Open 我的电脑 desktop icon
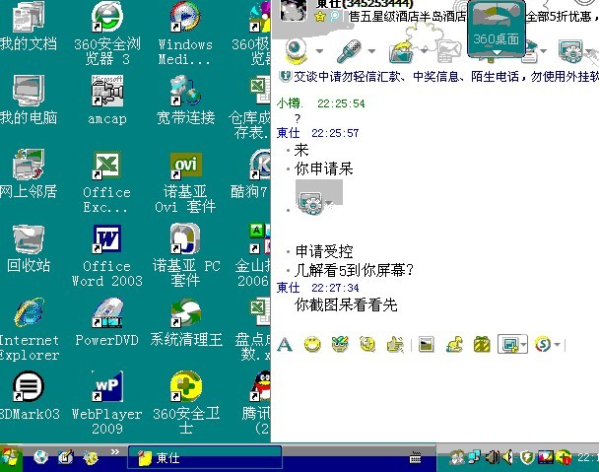This screenshot has width=599, height=472. (28, 101)
